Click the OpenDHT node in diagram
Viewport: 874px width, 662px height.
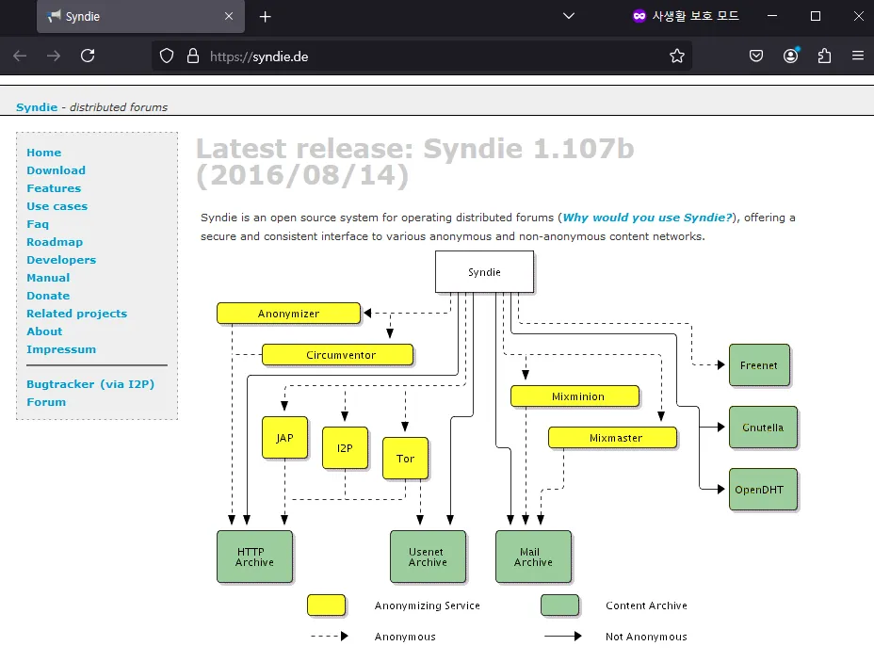point(763,490)
